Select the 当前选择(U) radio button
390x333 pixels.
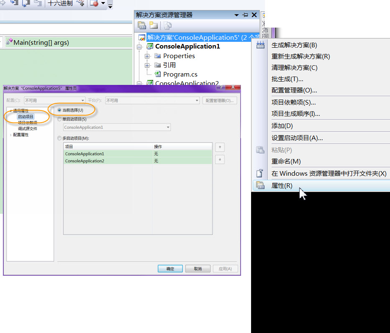pos(59,110)
